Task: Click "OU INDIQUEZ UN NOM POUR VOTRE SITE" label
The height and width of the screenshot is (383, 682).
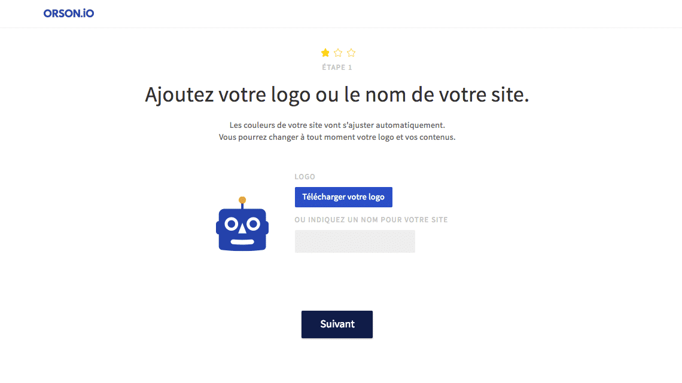Action: (371, 220)
